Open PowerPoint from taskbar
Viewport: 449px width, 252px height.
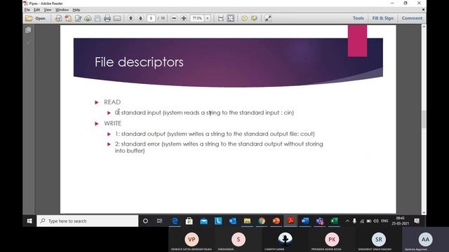pos(276,221)
